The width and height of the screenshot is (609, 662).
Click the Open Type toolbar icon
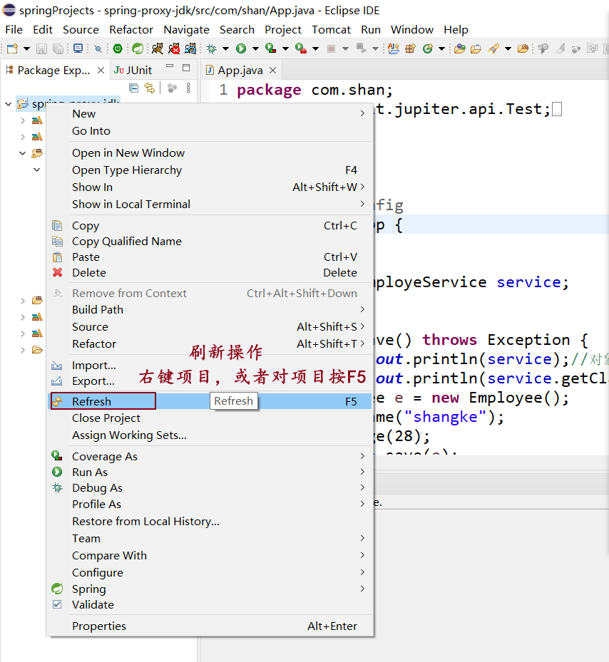click(460, 48)
